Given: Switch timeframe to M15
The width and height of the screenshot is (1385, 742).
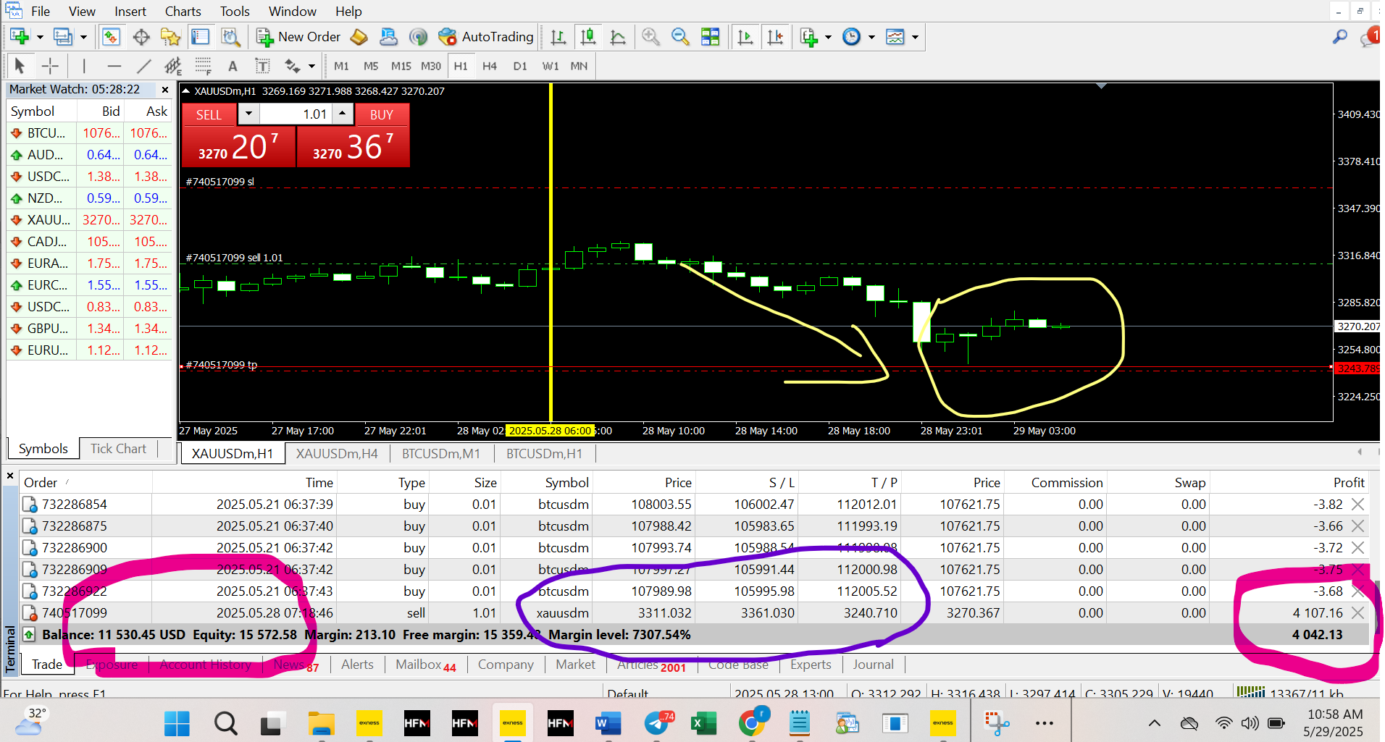Looking at the screenshot, I should click(x=401, y=66).
